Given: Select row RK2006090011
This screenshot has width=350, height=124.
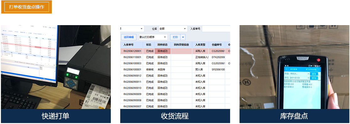Looking at the screenshot, I should pos(175,82).
